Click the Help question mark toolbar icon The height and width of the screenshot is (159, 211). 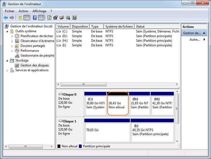(x=35, y=18)
